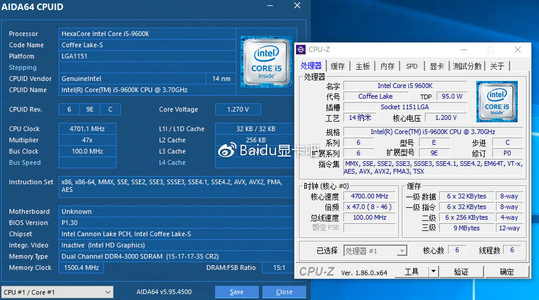Click the 总线速度 value 100.00 MHz in CPU-Z
The image size is (539, 300).
click(369, 217)
